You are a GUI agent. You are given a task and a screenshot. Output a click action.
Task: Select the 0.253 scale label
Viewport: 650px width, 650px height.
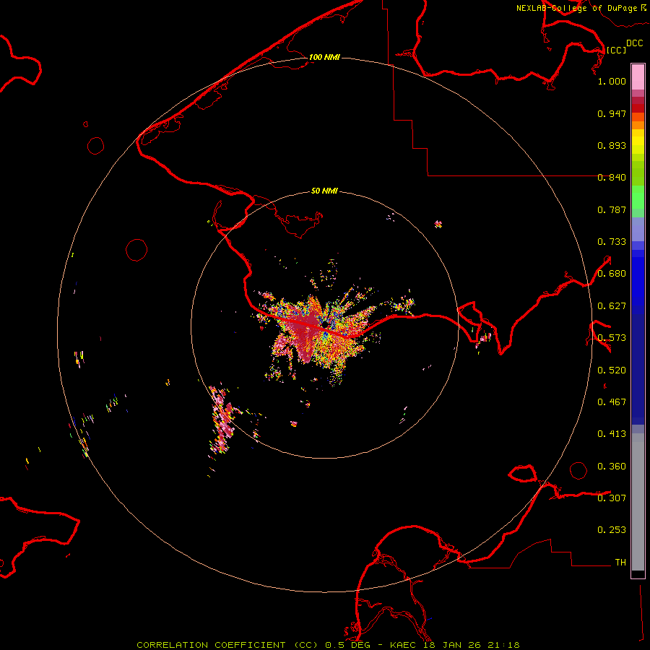point(611,530)
